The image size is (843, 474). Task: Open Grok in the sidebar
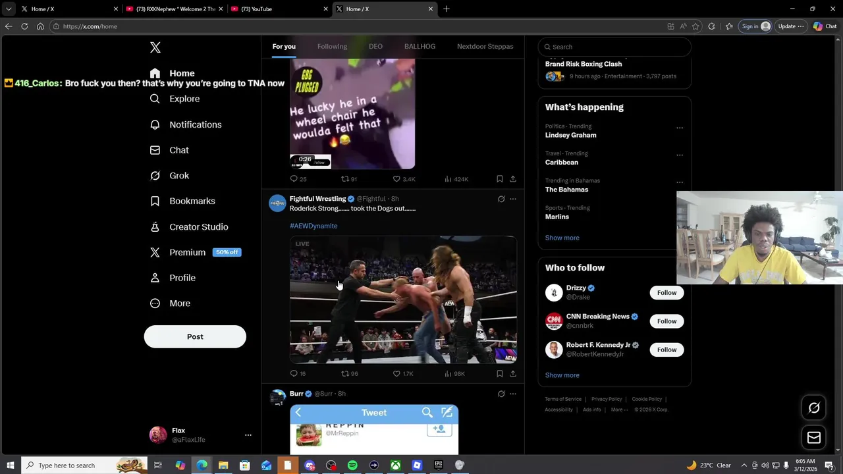tap(169, 176)
